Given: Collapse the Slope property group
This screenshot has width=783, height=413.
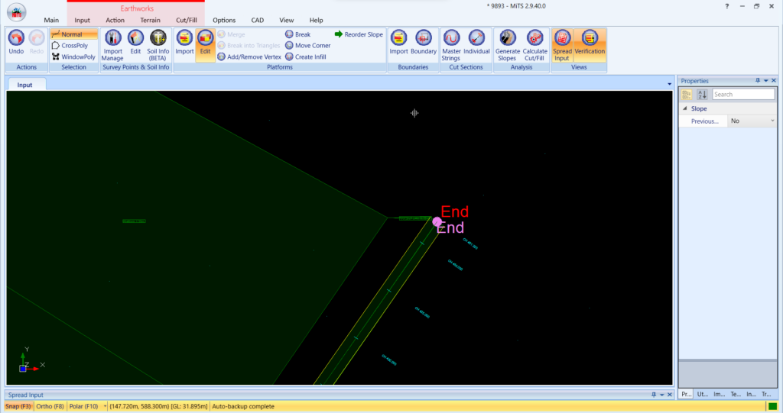Looking at the screenshot, I should pos(685,108).
